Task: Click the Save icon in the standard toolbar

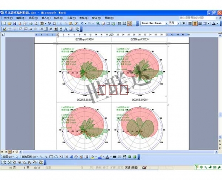Action: [x=15, y=24]
